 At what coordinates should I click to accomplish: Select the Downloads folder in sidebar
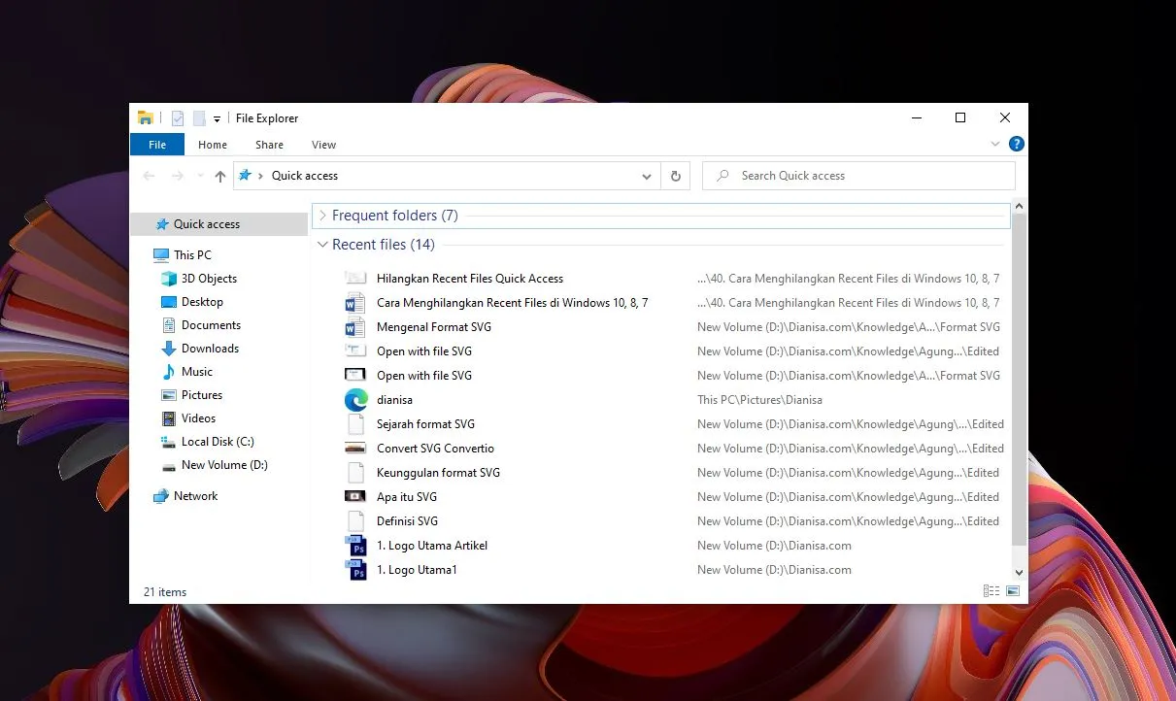coord(210,349)
